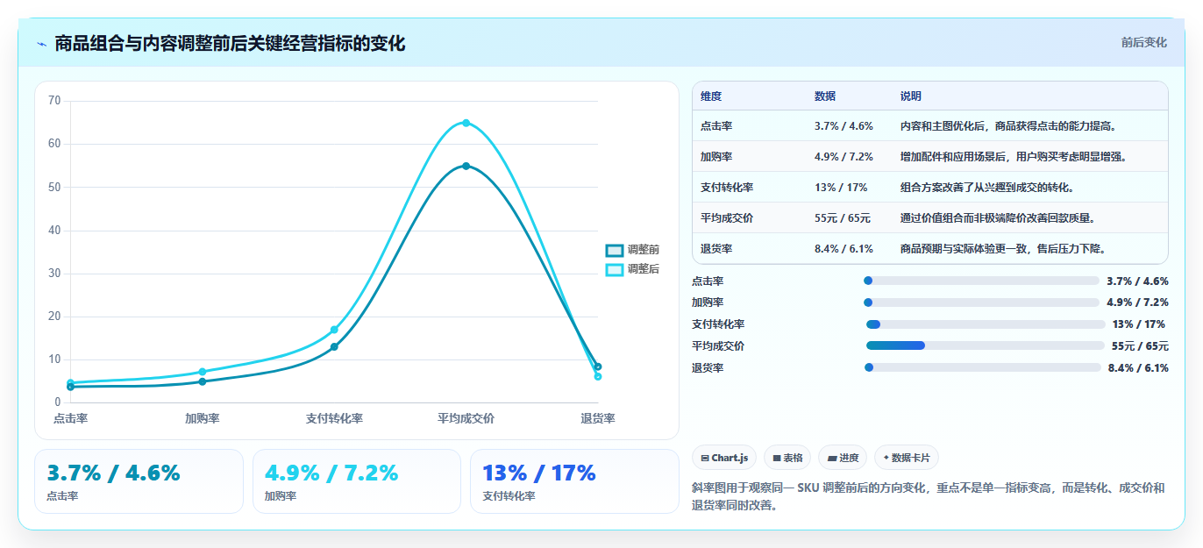Image resolution: width=1203 pixels, height=548 pixels.
Task: Click the 调整前 legend label
Action: [x=644, y=250]
